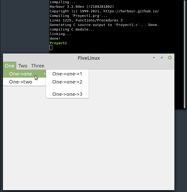Viewport: 187px width, 192px height.
Task: Minimize the FiveLinux window
Action: tap(154, 58)
